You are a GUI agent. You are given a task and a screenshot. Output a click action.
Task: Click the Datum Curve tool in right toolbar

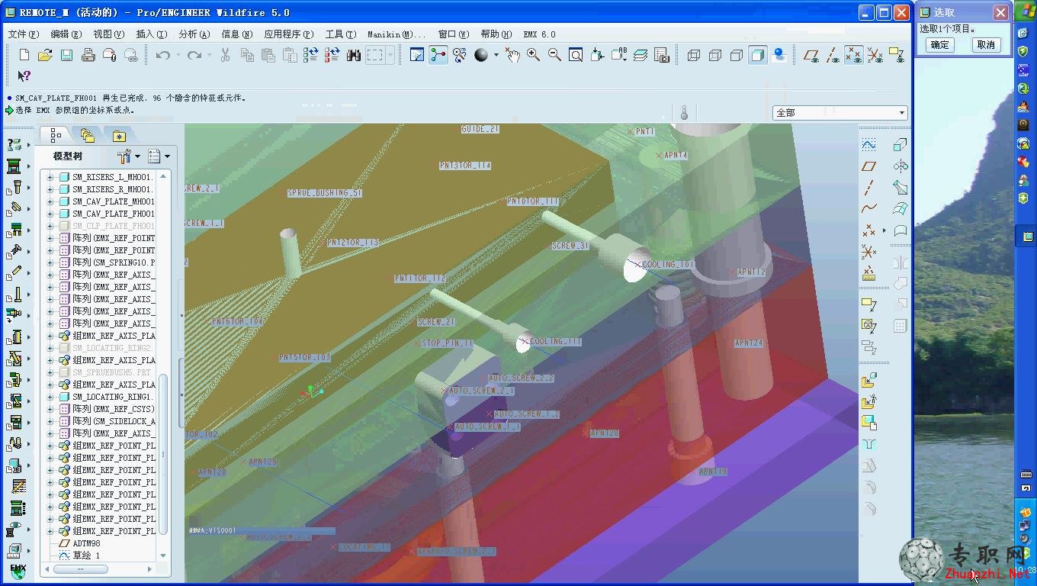click(868, 209)
